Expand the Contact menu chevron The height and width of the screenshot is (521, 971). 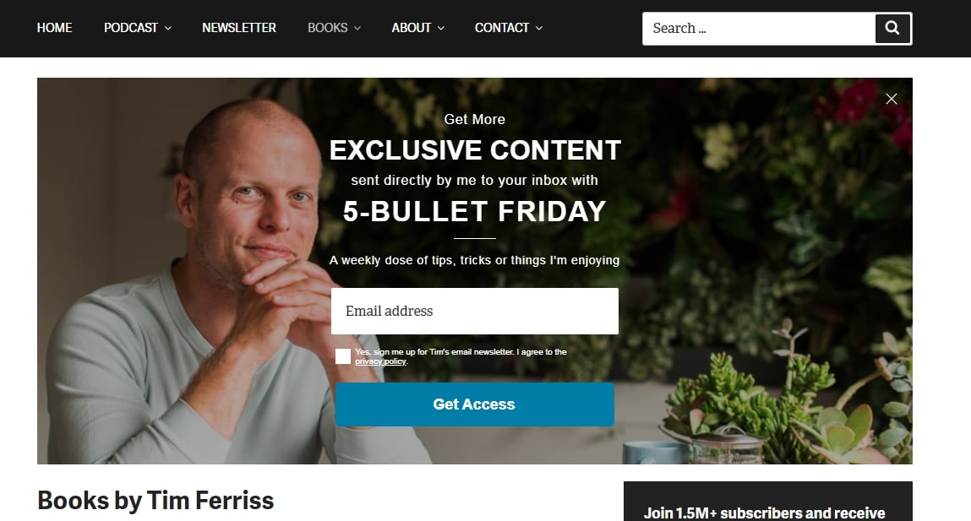pos(539,29)
